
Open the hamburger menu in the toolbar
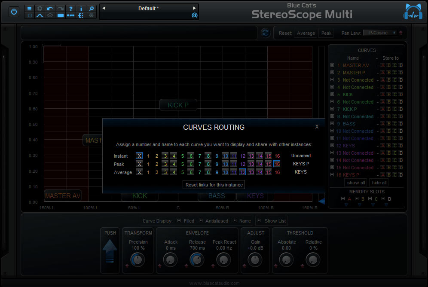[x=30, y=9]
